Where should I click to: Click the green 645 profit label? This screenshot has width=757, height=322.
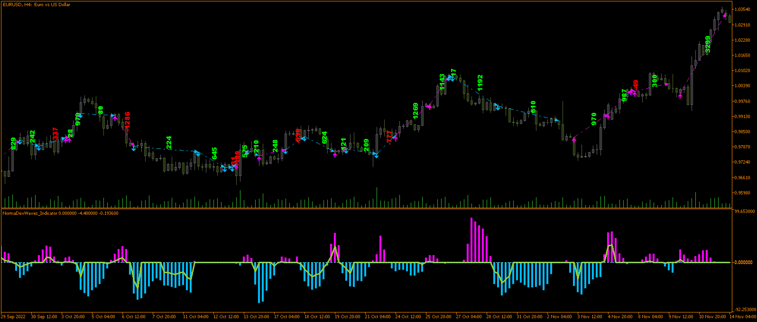tap(214, 153)
